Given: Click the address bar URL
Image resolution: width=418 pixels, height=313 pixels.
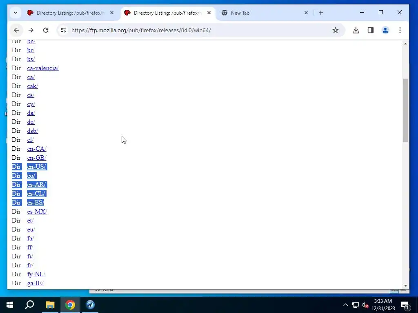Looking at the screenshot, I should (141, 30).
